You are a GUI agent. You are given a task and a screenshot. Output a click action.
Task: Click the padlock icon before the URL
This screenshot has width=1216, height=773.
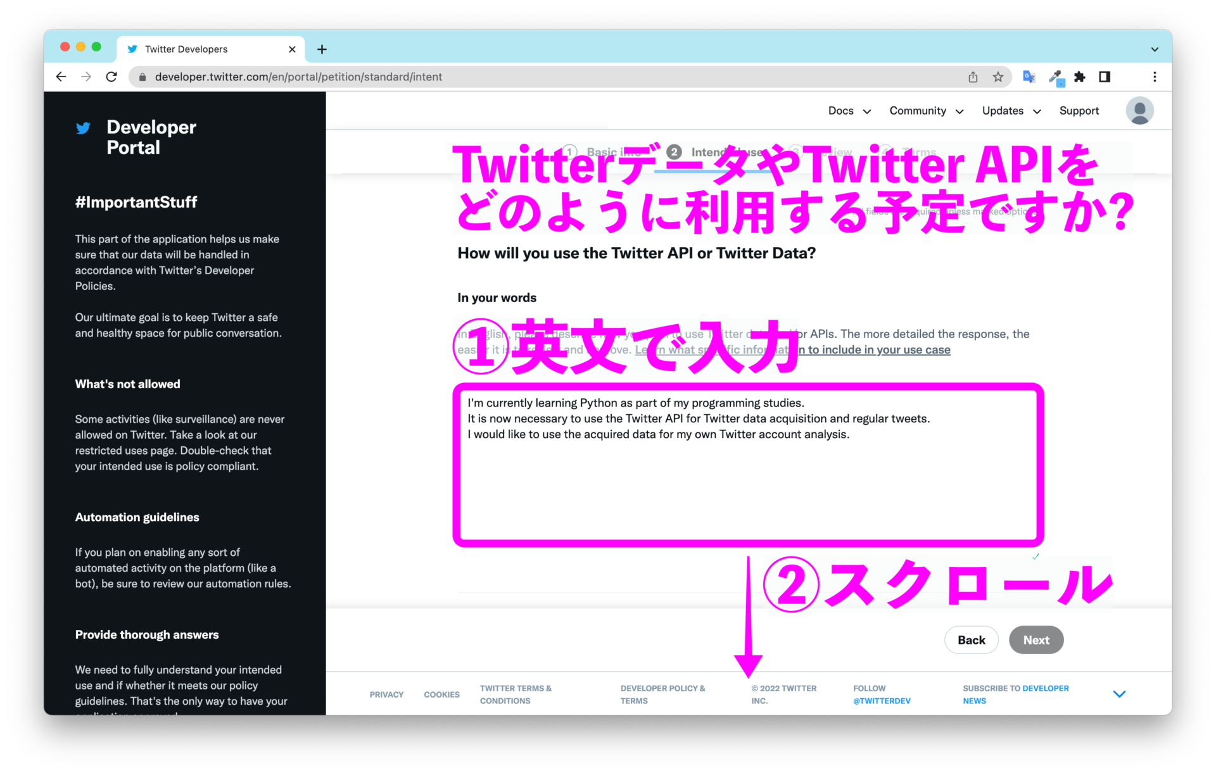tap(142, 77)
